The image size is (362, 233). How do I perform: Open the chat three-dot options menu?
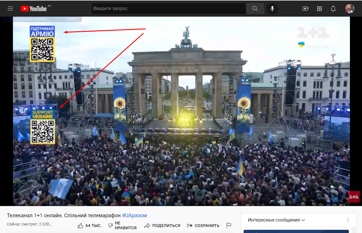tap(348, 220)
